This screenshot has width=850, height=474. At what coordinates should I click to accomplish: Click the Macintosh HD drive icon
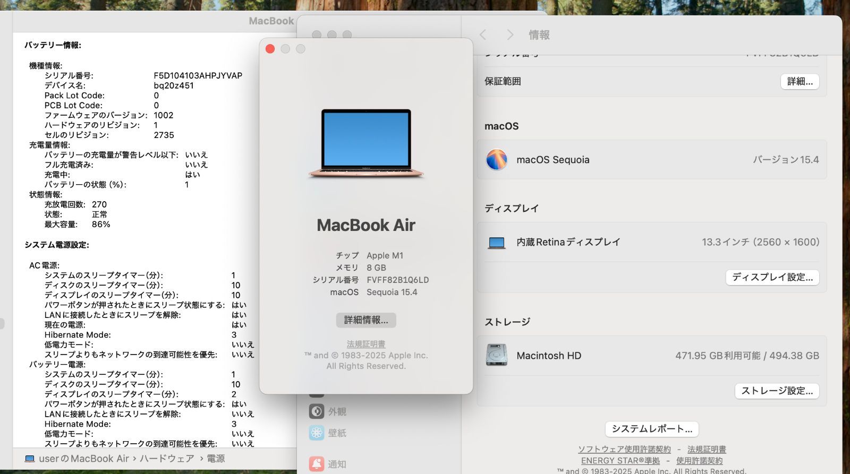[x=497, y=356]
